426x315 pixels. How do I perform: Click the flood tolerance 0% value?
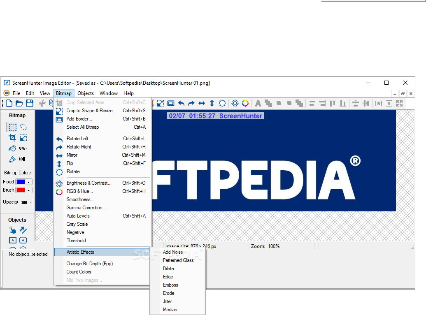(x=22, y=148)
